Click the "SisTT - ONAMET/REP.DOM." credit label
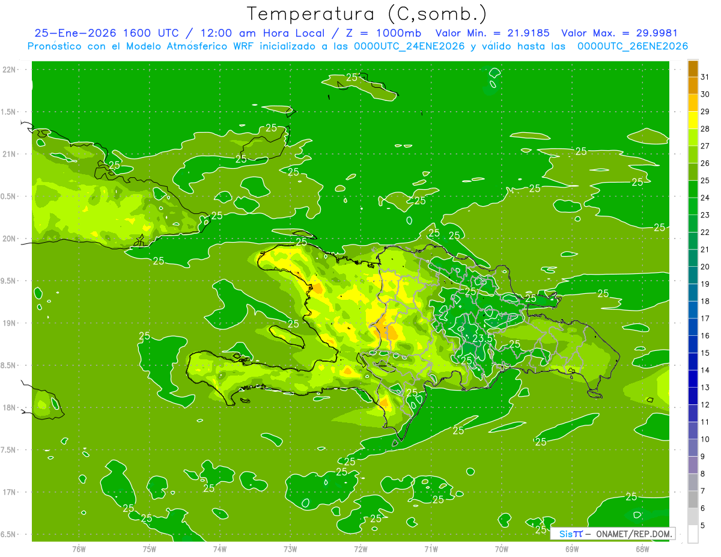Viewport: 721px width, 557px height. [x=613, y=534]
